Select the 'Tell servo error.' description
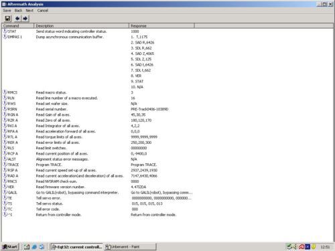Screen dimensions: 335x251 coord(48,198)
